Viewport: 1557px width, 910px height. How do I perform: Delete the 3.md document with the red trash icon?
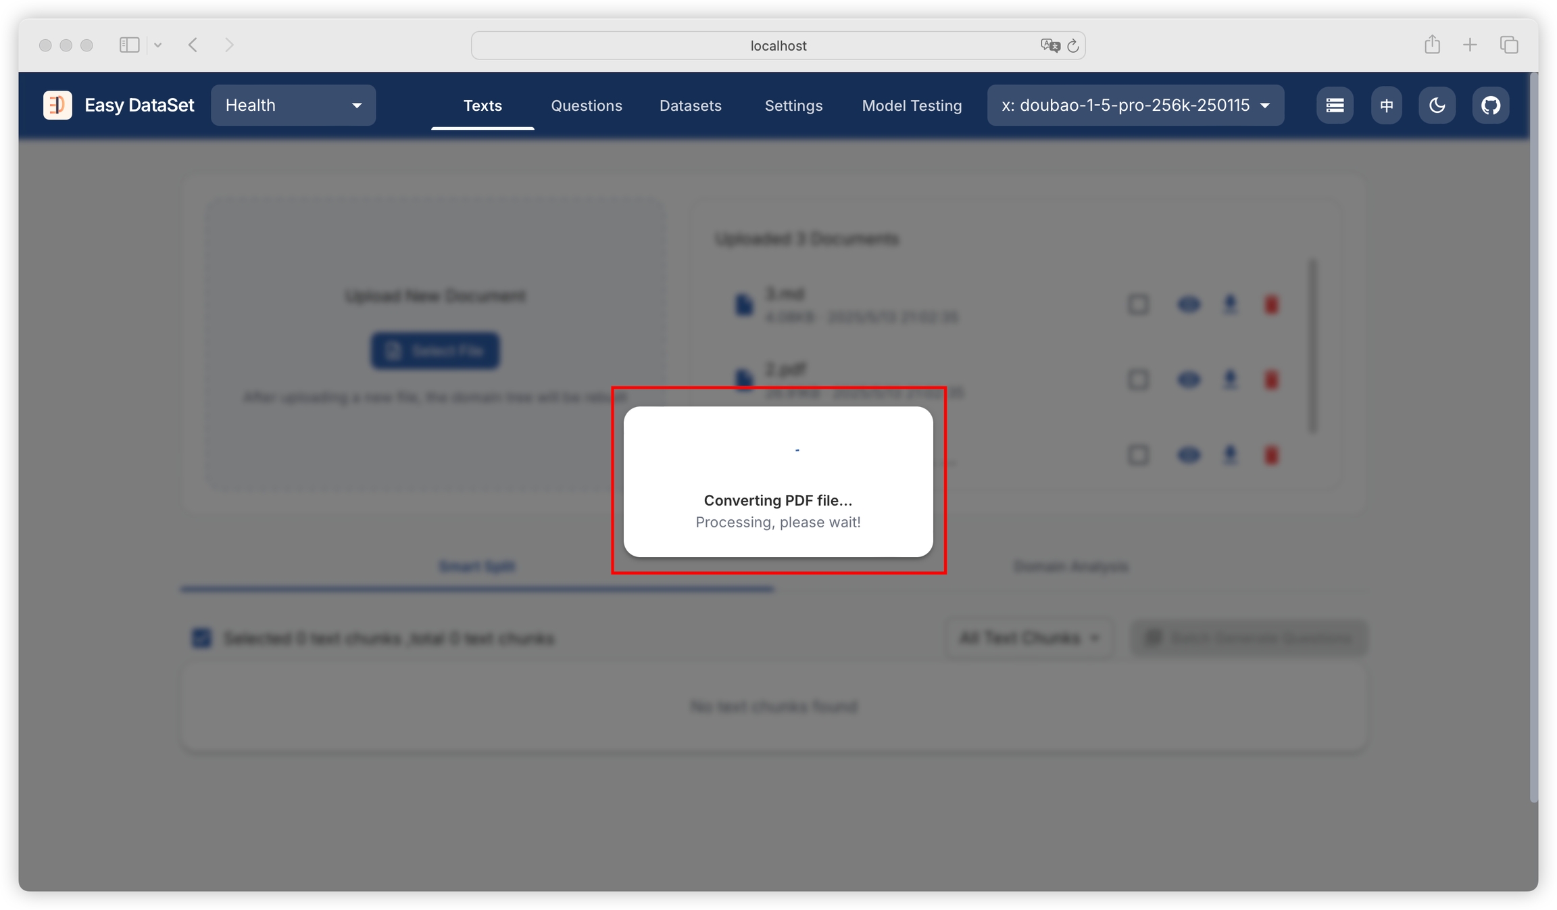[x=1271, y=305]
